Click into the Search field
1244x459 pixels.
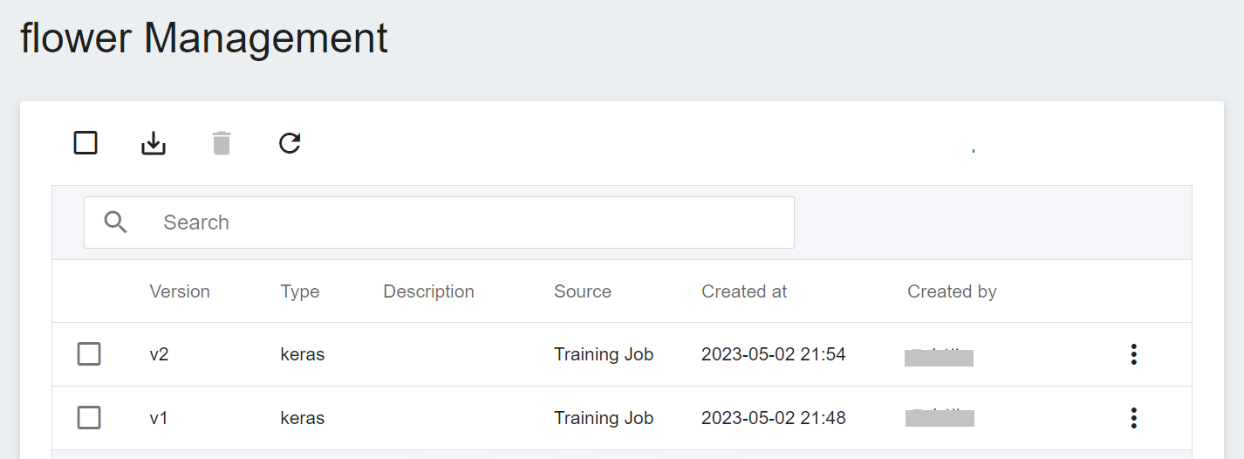click(x=439, y=223)
